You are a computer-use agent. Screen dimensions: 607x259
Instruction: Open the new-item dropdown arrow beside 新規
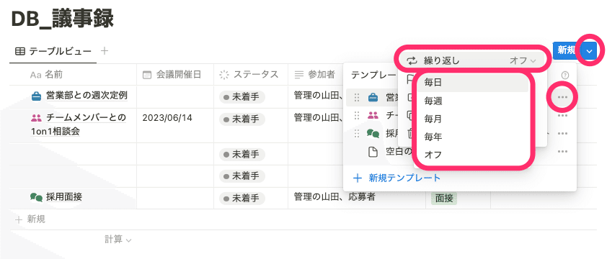589,51
